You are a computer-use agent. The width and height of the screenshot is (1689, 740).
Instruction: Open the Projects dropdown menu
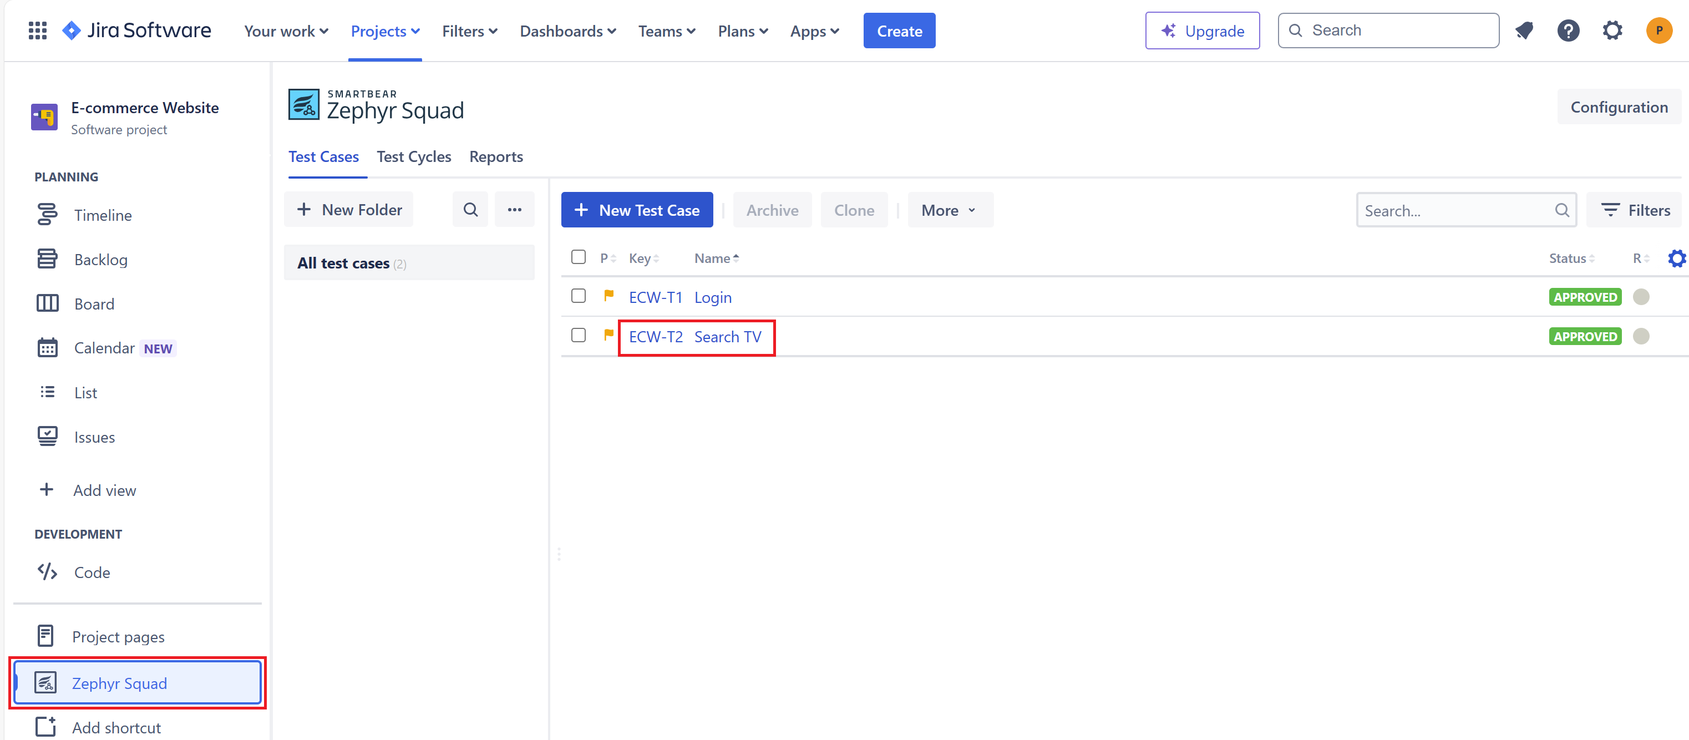coord(385,31)
